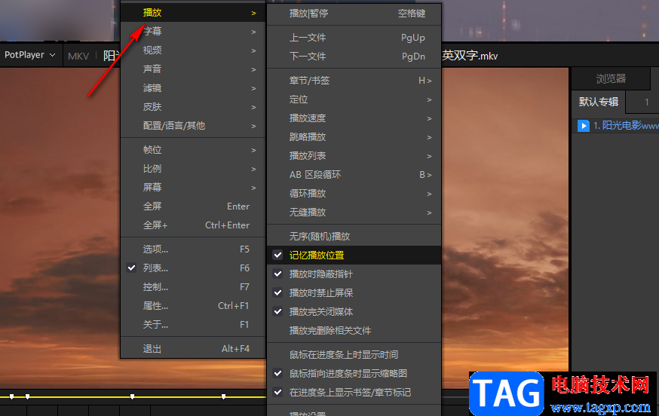Uncheck 记忆播放位置 option
659x416 pixels.
[354, 255]
